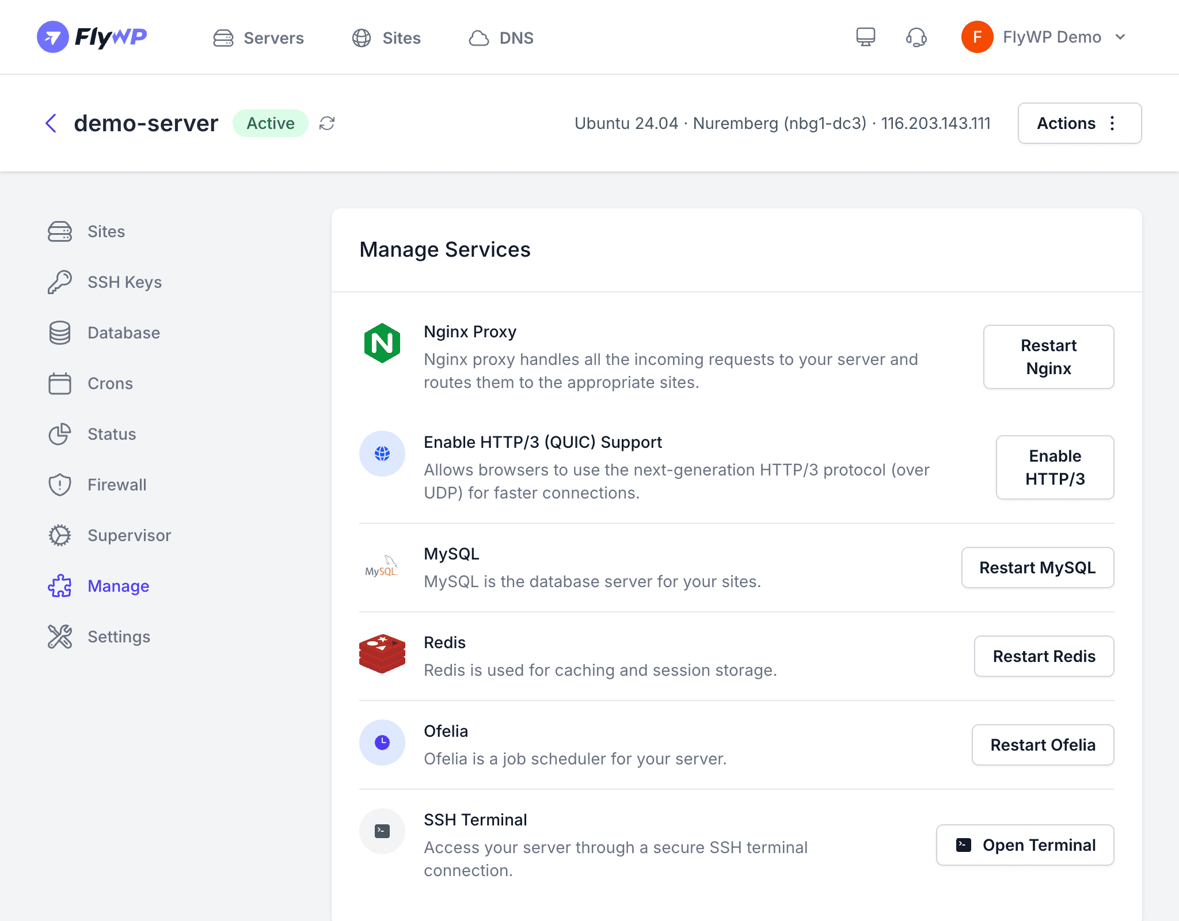Click the cloud icon beside DNS
This screenshot has width=1179, height=921.
coord(479,38)
